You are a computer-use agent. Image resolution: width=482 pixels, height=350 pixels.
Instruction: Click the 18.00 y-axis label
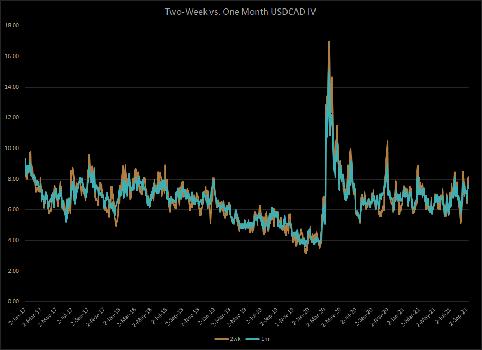(x=12, y=26)
